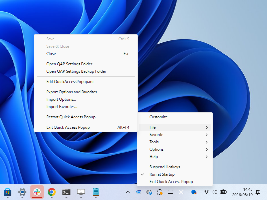Expand the Favorite submenu
This screenshot has width=267, height=200.
(175, 135)
